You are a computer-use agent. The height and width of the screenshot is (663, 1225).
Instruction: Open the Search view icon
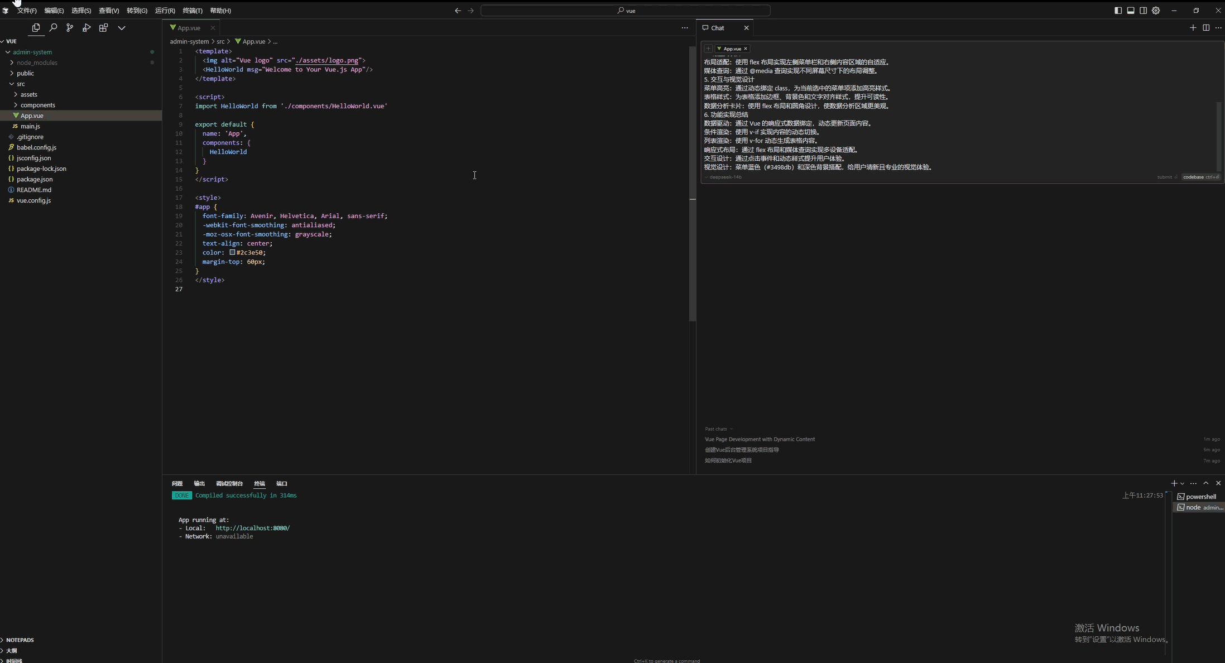point(53,27)
